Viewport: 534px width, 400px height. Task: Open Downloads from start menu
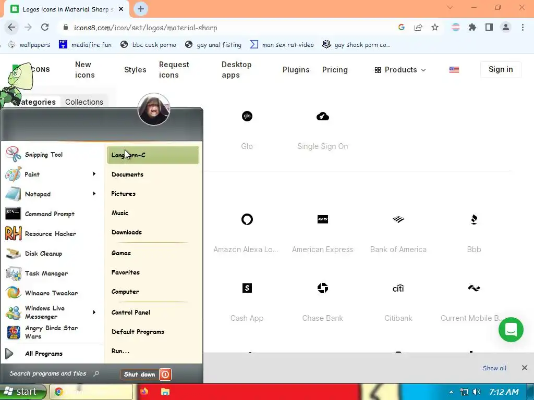pyautogui.click(x=153, y=232)
